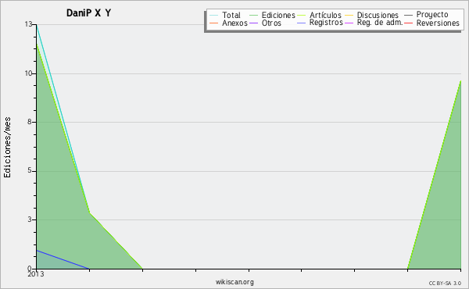Click the Ediciones/mes axis label
This screenshot has height=289, width=469.
7,148
